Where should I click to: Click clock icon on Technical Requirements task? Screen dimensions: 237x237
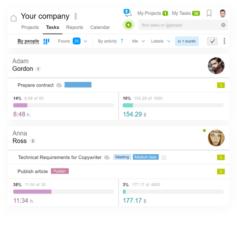tap(164, 157)
